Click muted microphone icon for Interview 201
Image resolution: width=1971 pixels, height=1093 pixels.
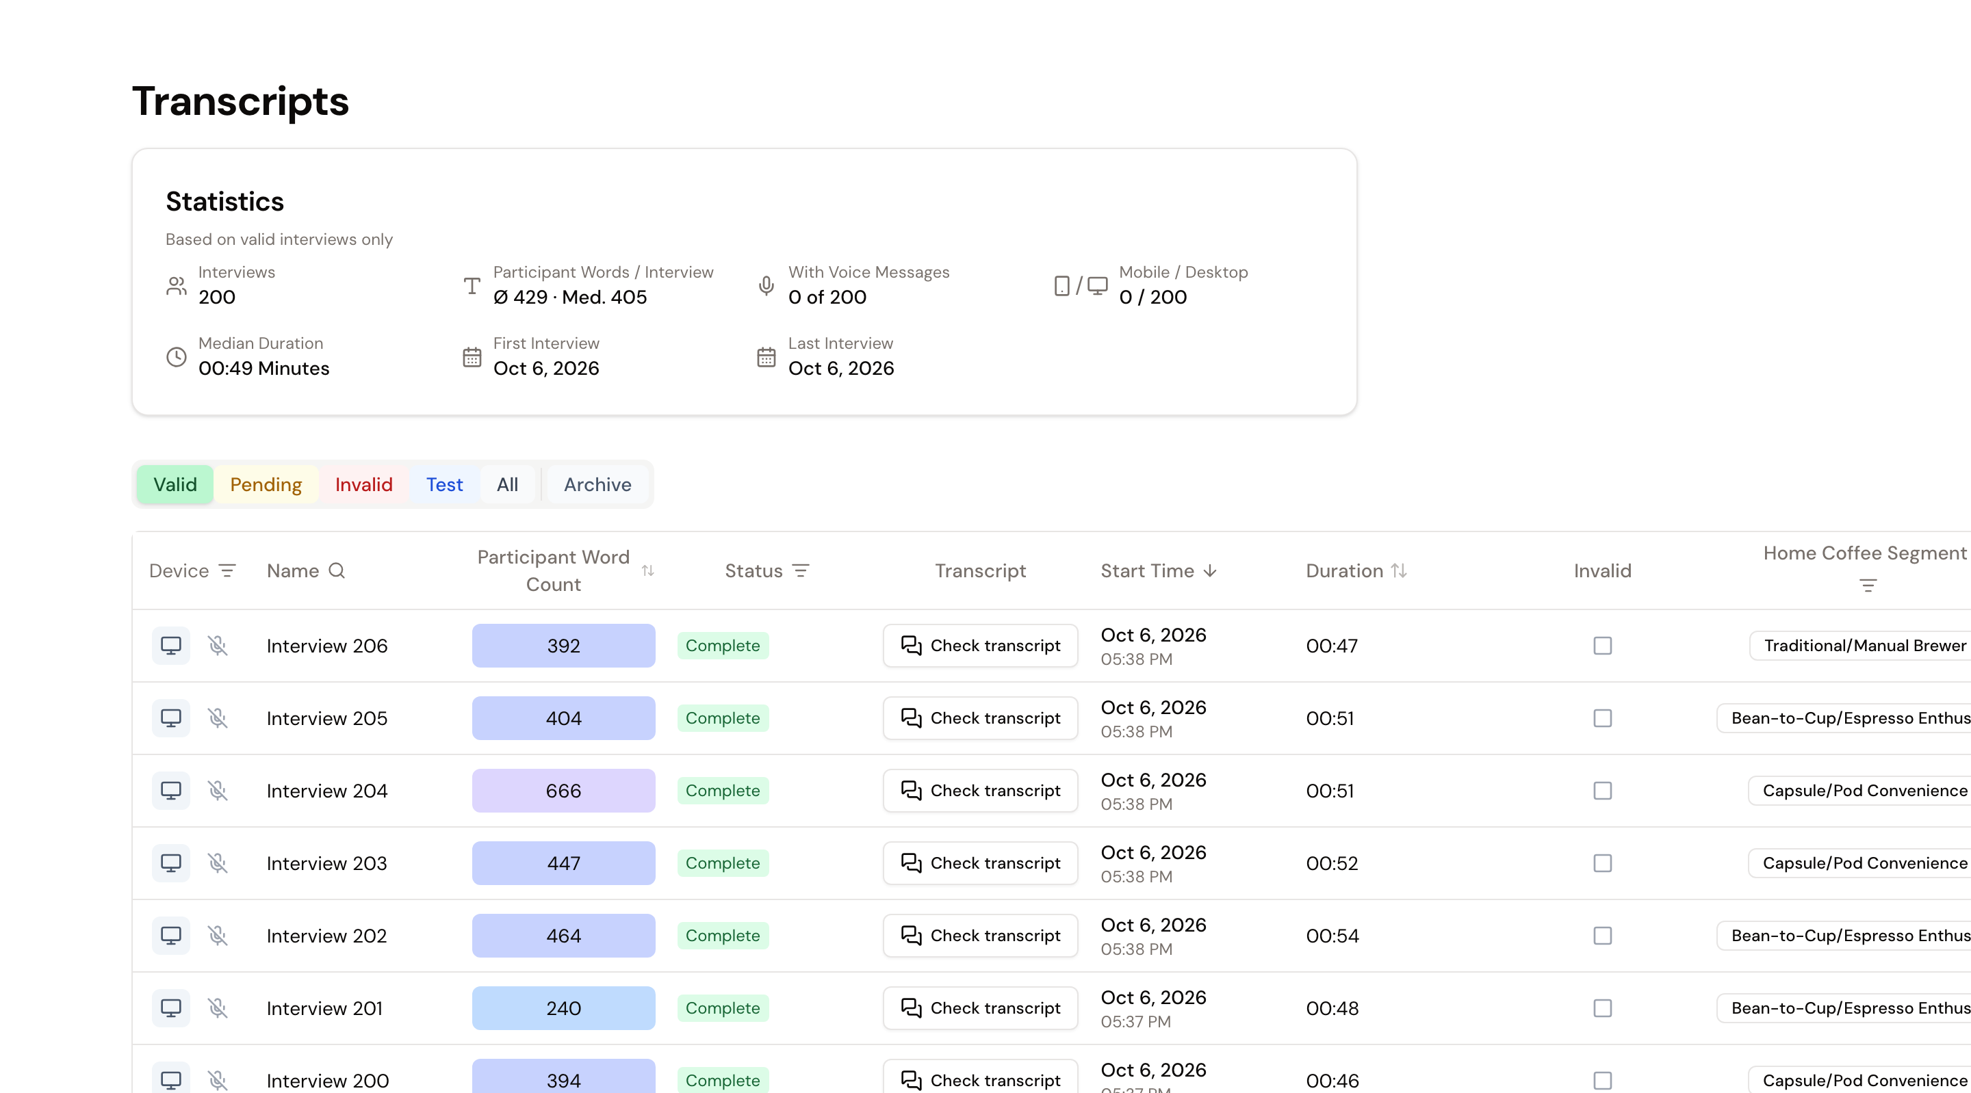tap(218, 1008)
